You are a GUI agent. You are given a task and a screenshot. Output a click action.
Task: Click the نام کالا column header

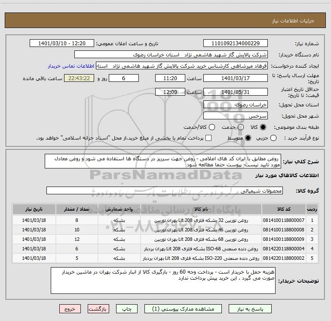[200, 209]
